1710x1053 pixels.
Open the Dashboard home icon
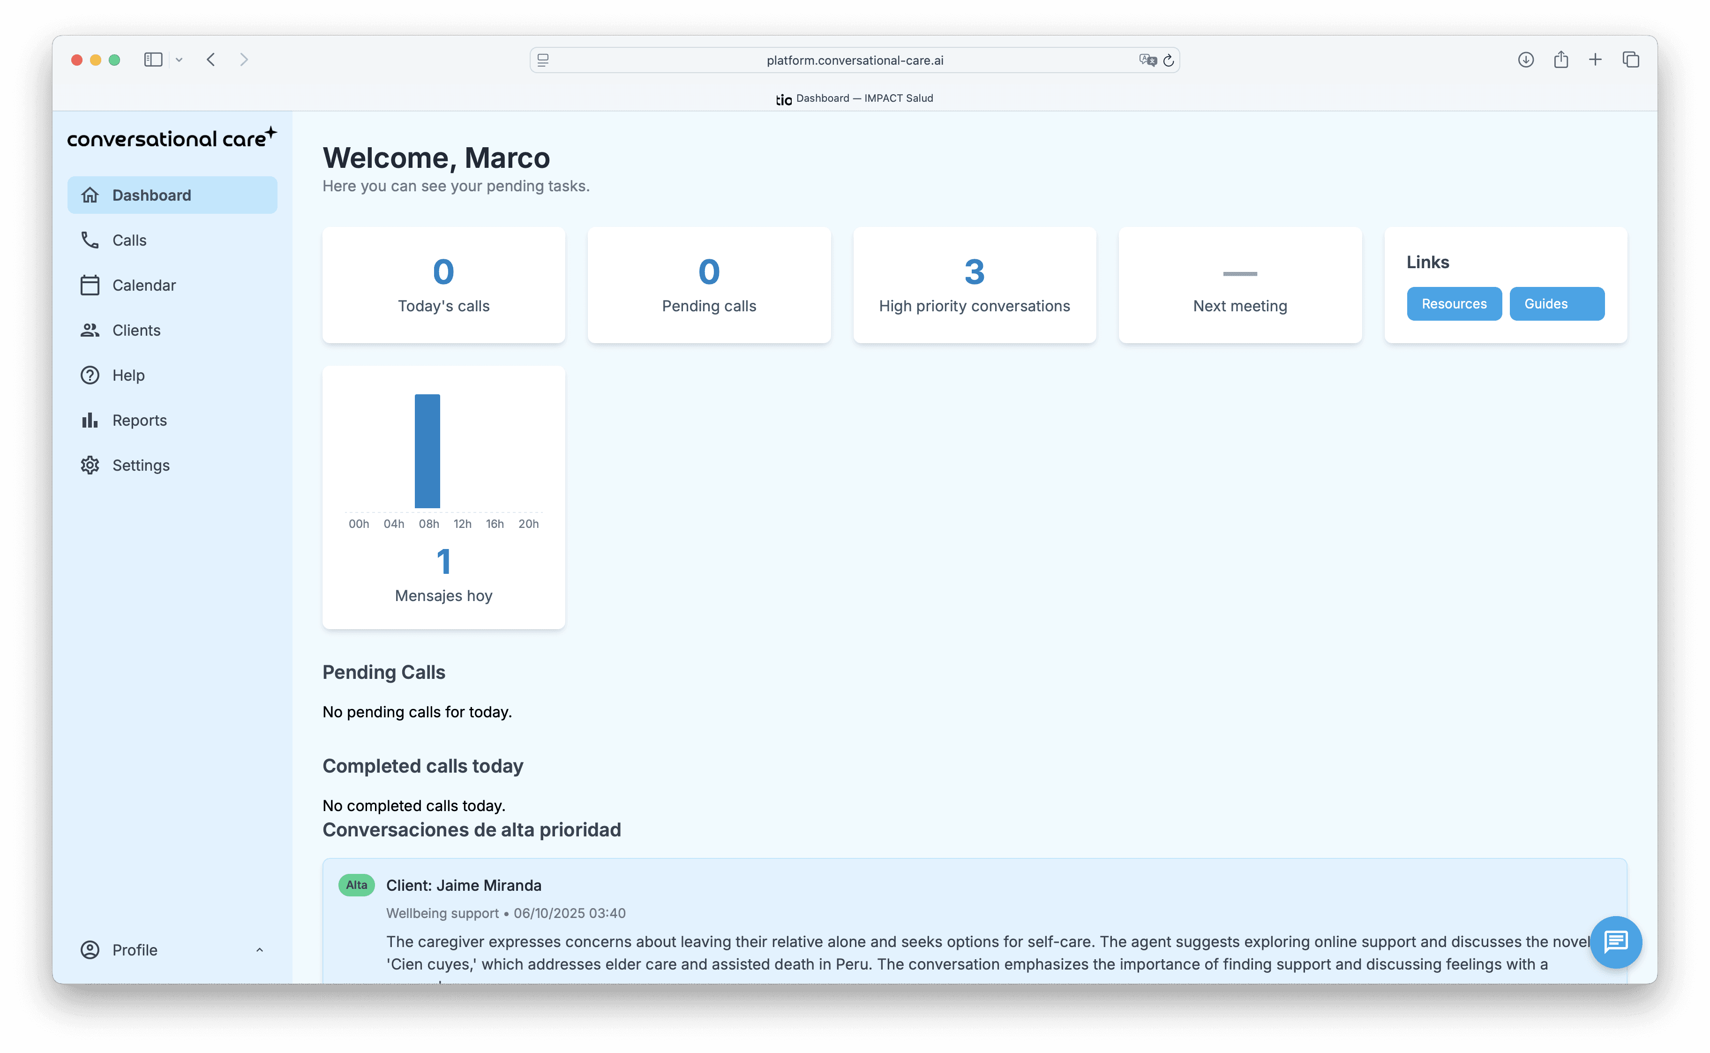pos(90,195)
